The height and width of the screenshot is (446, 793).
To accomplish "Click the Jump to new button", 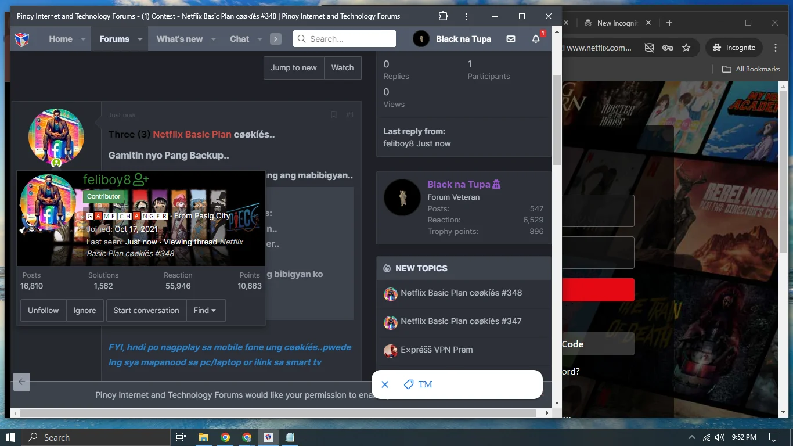I will (294, 67).
